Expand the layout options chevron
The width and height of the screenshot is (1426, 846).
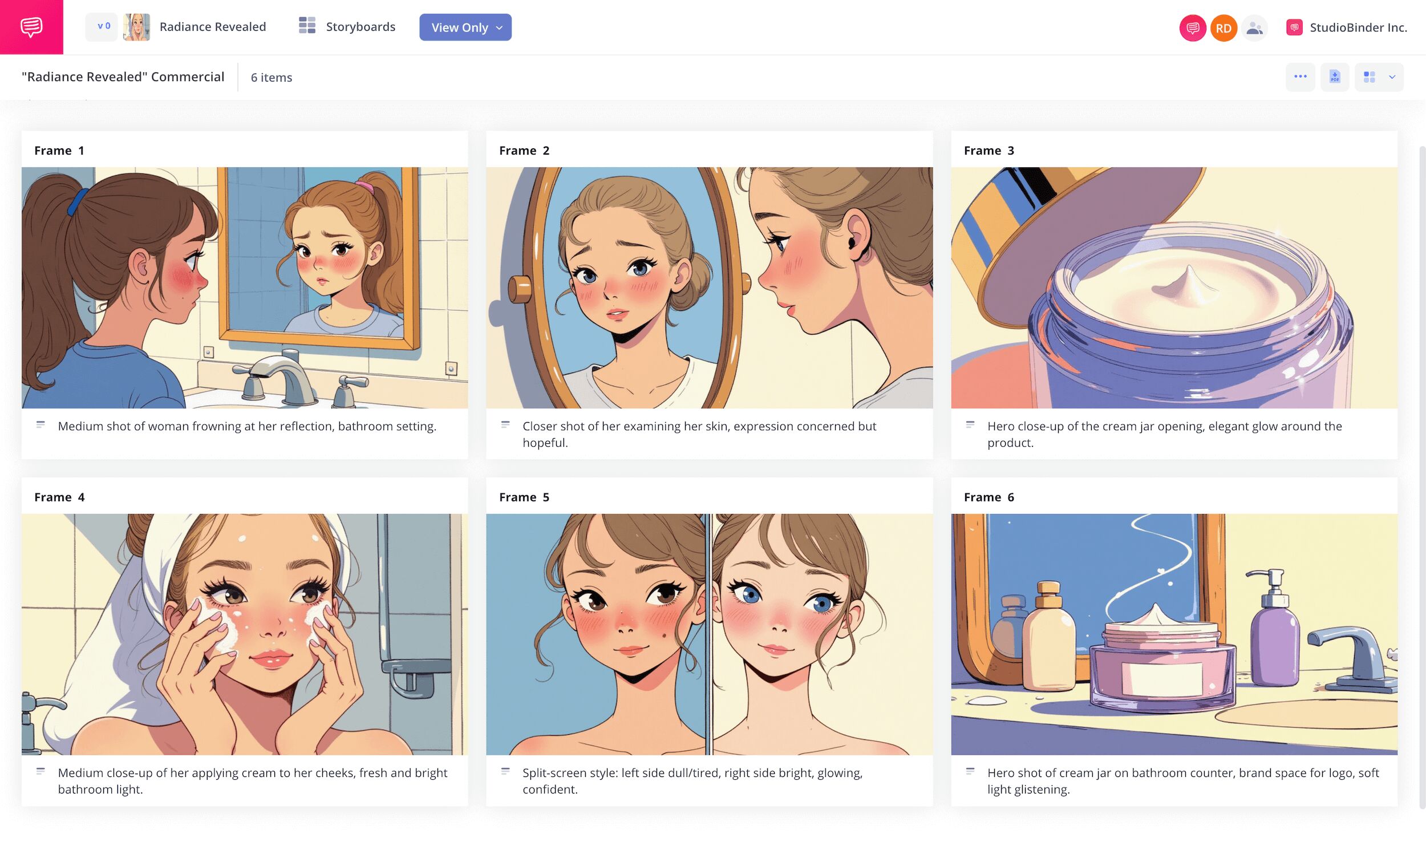coord(1392,77)
